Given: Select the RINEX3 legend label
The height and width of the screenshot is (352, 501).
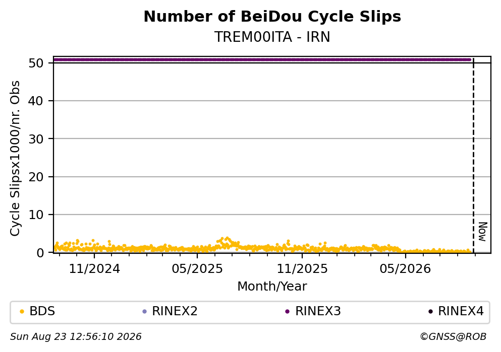Looking at the screenshot, I should (318, 311).
